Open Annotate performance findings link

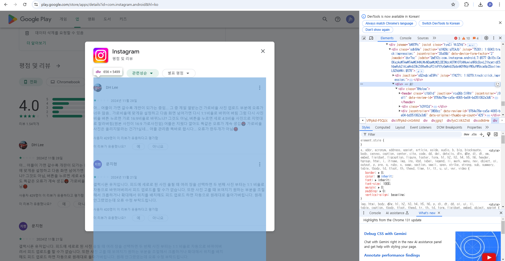coord(392,255)
